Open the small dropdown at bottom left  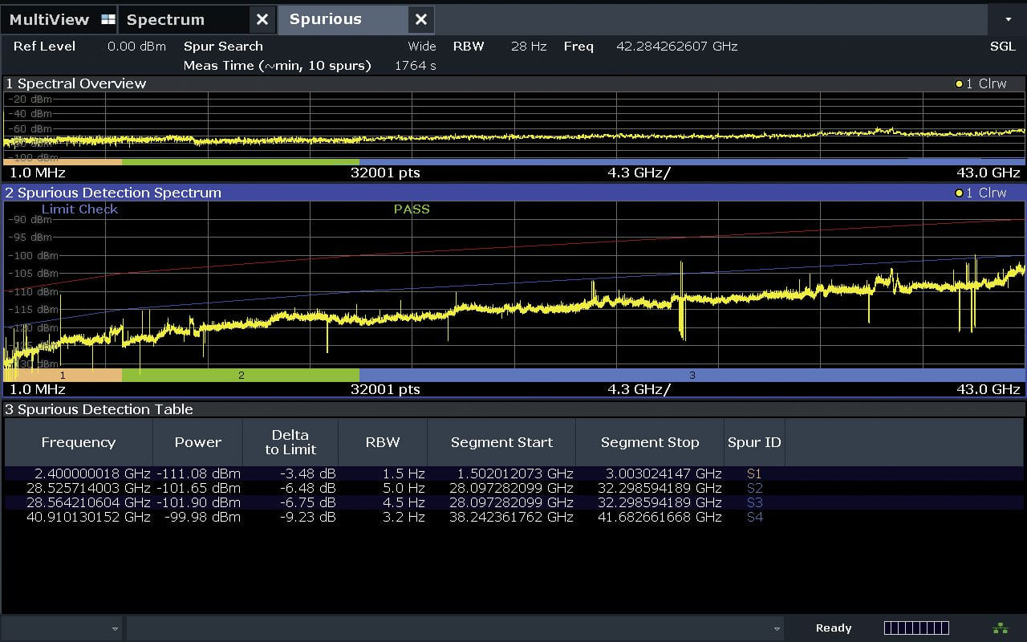pyautogui.click(x=115, y=628)
